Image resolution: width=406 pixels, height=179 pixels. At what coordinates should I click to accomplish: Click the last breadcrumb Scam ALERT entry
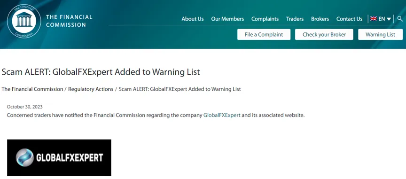[x=180, y=89]
